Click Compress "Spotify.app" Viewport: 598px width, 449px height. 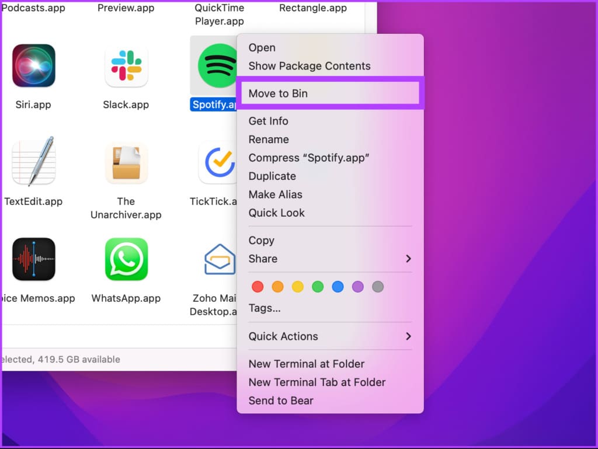click(x=330, y=158)
